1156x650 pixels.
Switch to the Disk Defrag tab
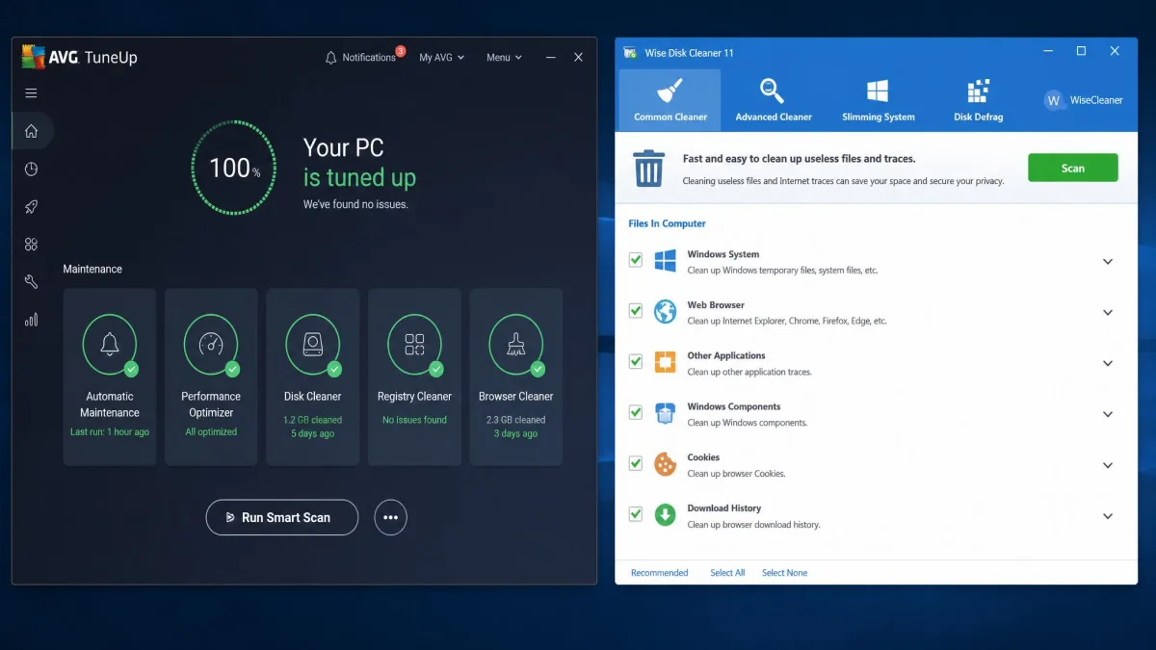click(x=978, y=100)
